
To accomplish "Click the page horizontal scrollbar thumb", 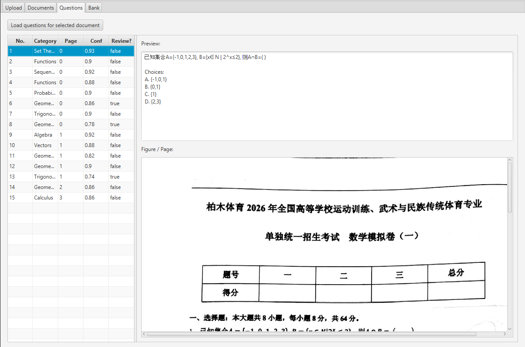I will 311,334.
